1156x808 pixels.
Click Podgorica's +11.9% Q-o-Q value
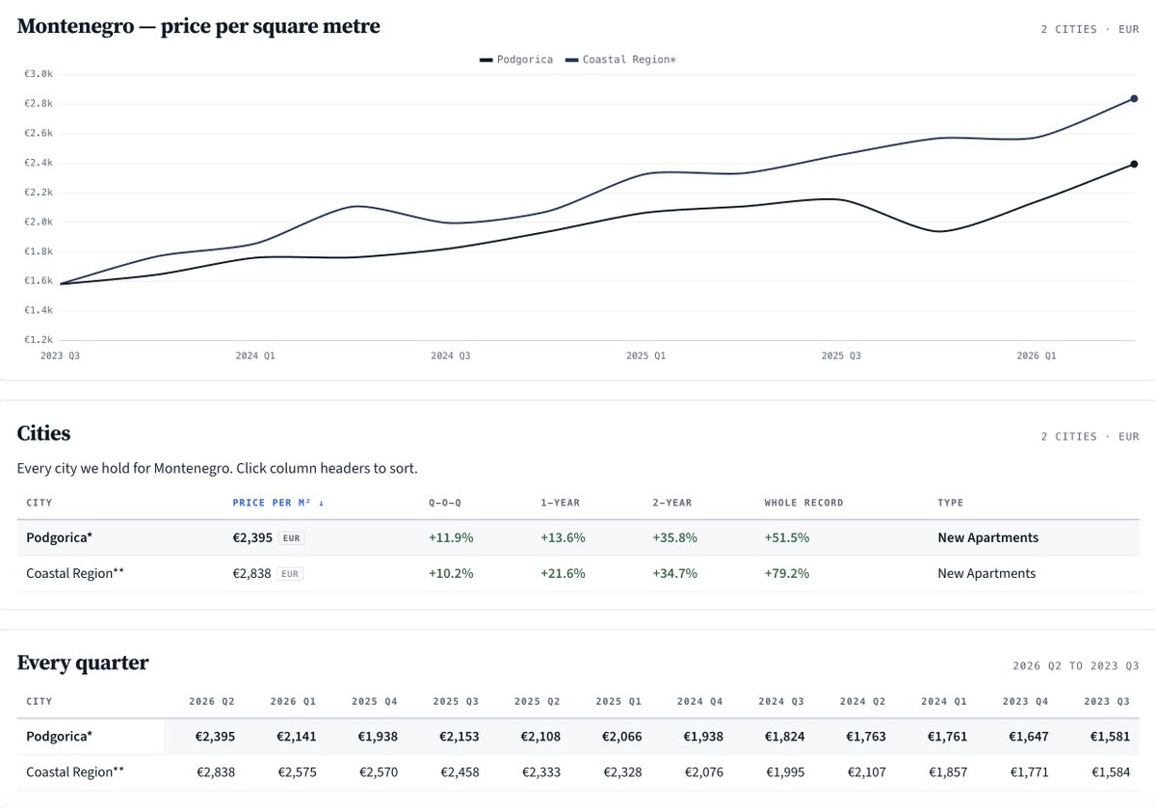coord(451,537)
